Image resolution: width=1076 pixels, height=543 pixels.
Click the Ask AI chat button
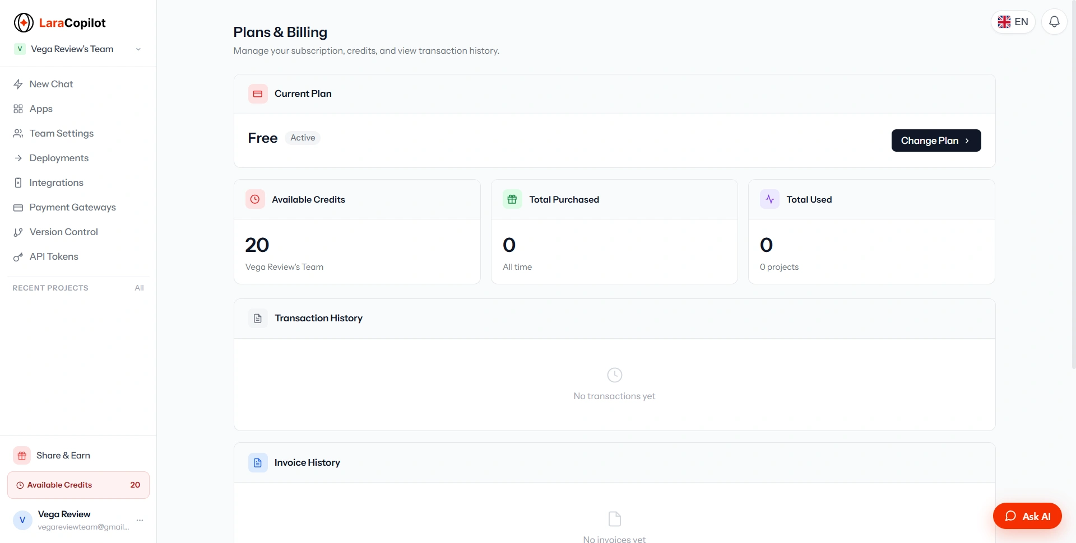(x=1027, y=516)
